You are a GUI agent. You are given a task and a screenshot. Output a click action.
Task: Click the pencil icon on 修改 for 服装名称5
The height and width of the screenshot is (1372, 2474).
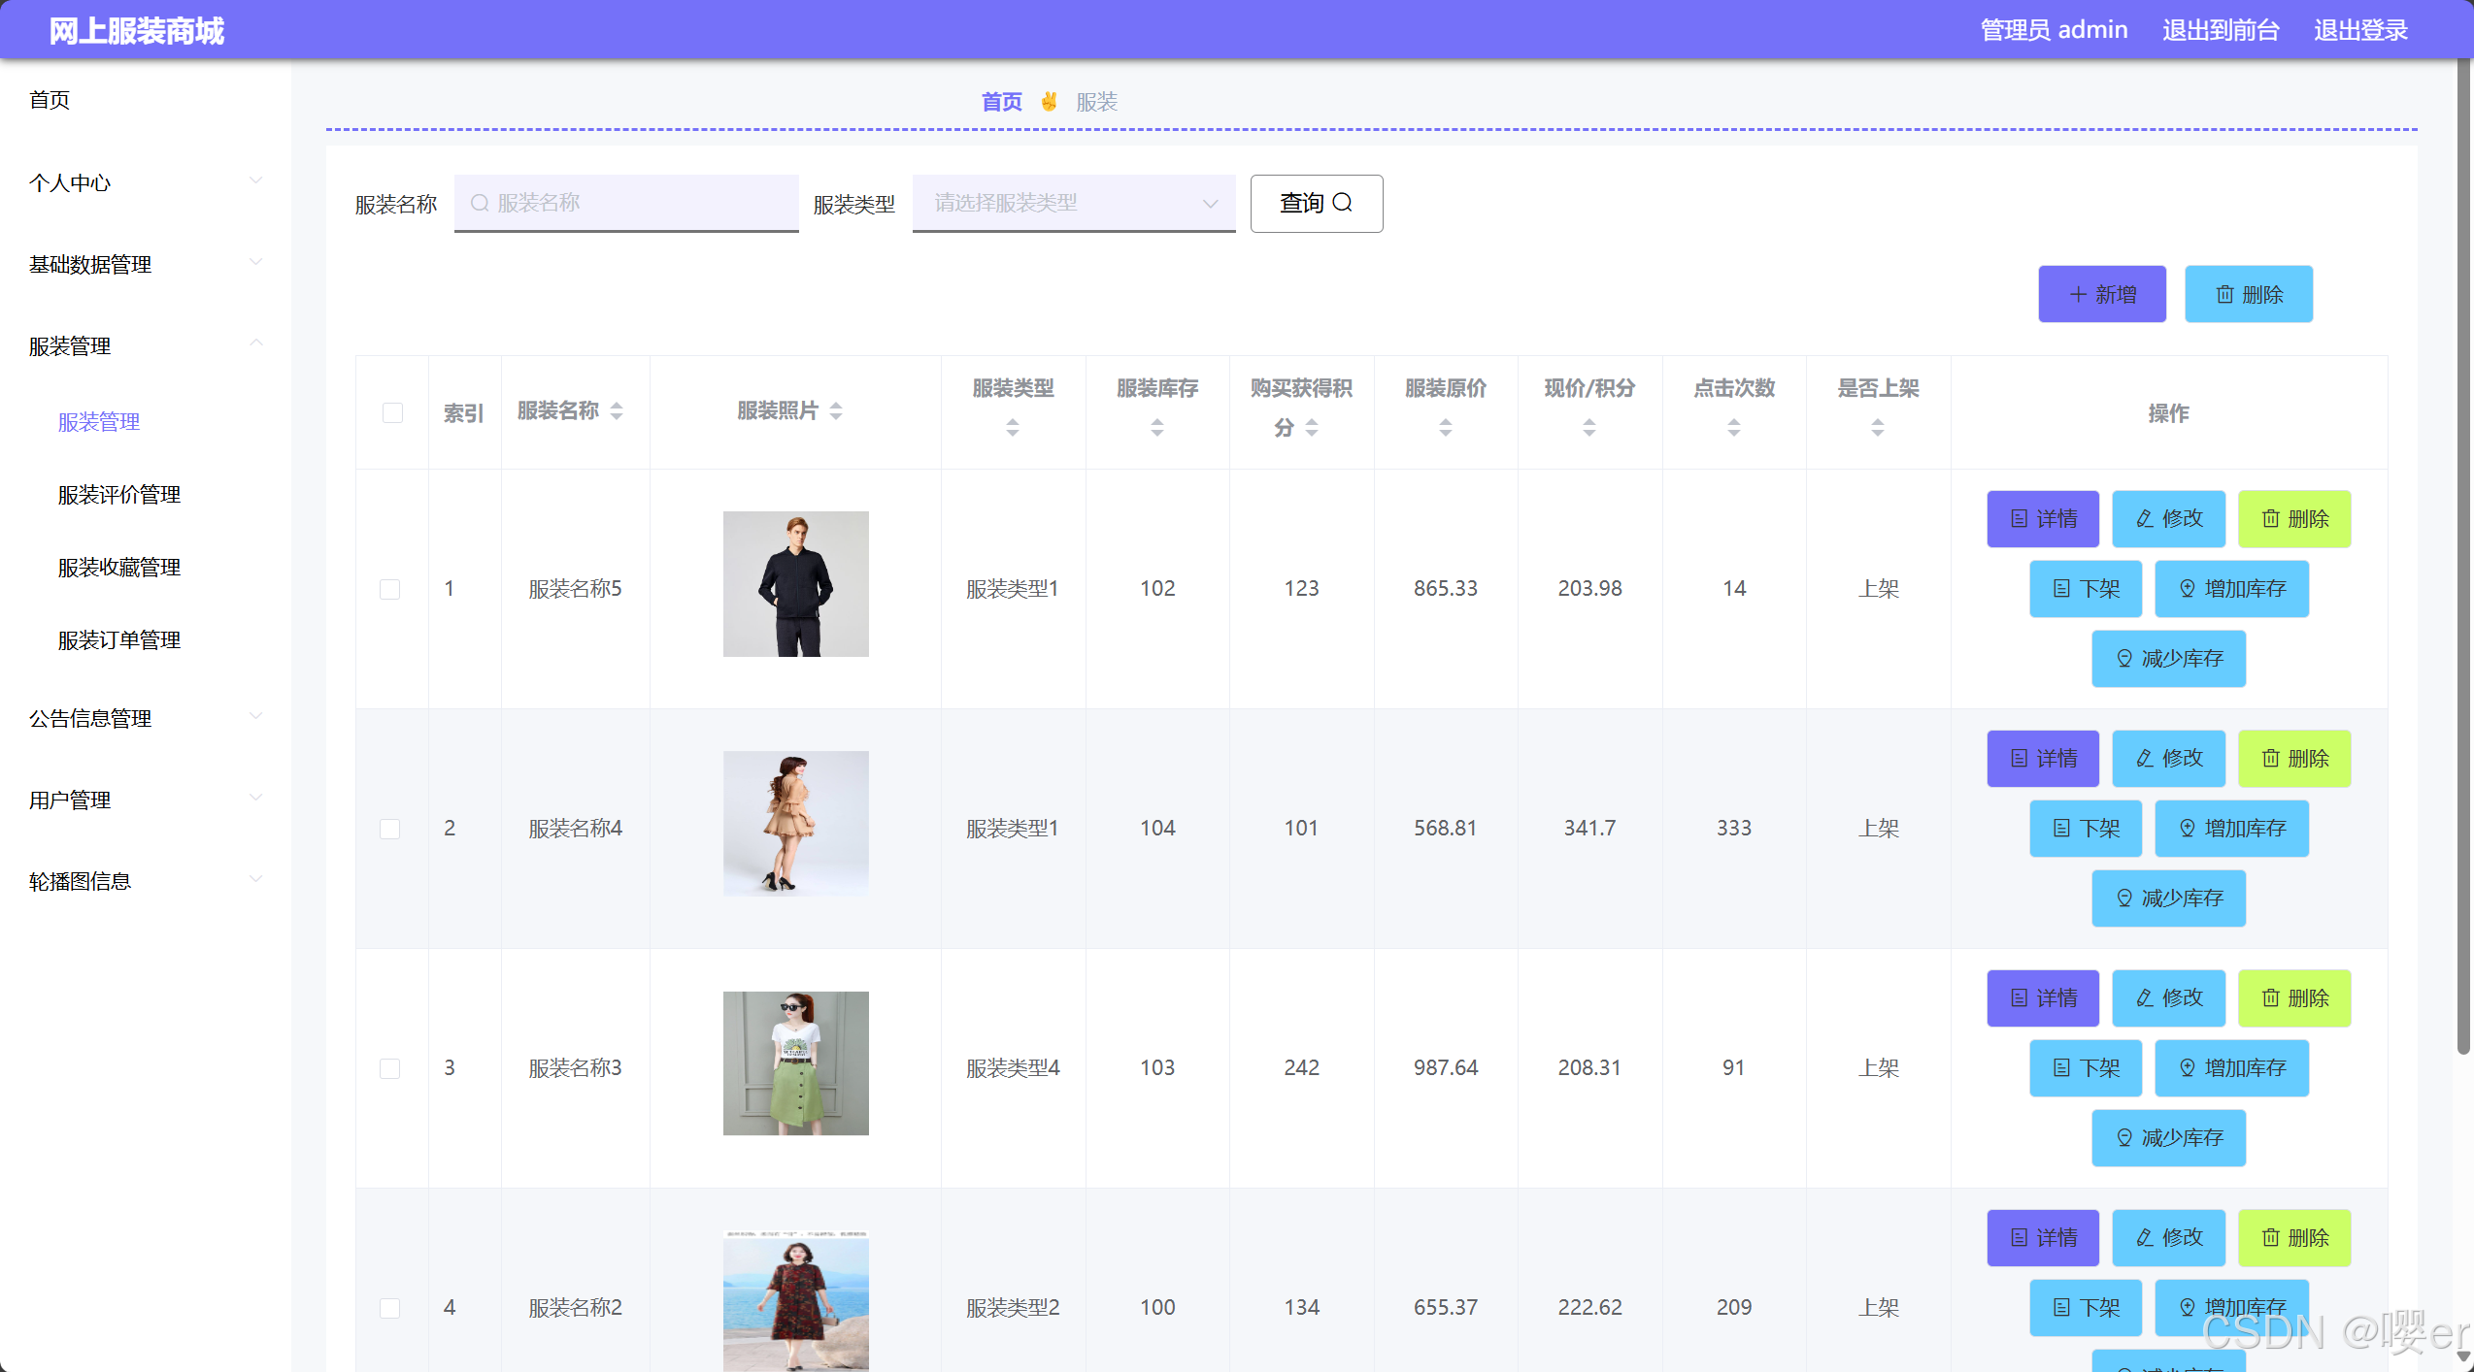point(2143,518)
